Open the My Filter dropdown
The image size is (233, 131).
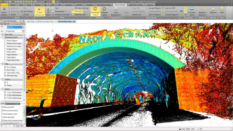click(23, 27)
